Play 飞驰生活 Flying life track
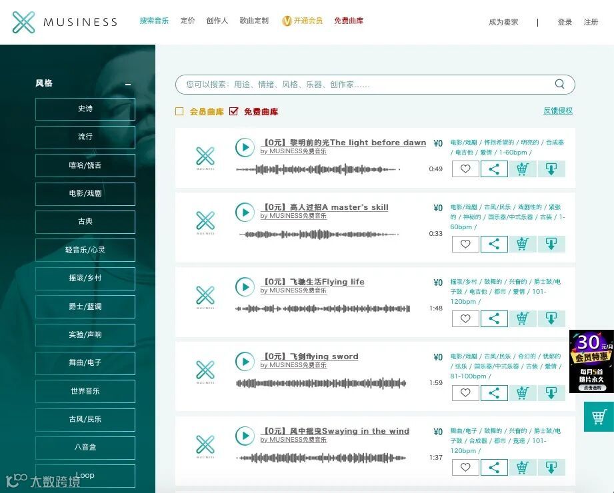The width and height of the screenshot is (614, 493). [245, 286]
